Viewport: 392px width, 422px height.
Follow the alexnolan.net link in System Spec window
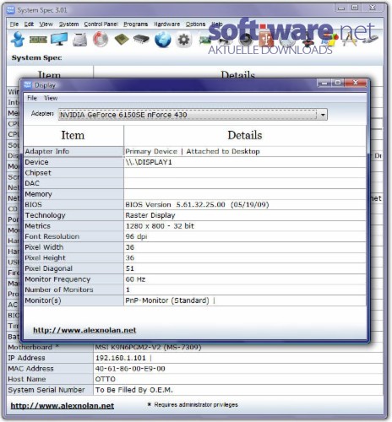coord(63,406)
